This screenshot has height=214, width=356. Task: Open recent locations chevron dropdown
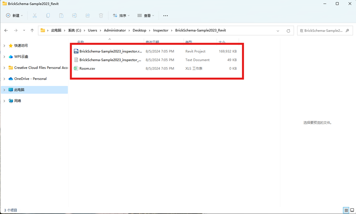pyautogui.click(x=24, y=31)
